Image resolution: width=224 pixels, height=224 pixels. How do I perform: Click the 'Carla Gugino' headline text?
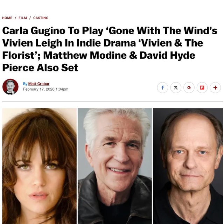click(34, 30)
